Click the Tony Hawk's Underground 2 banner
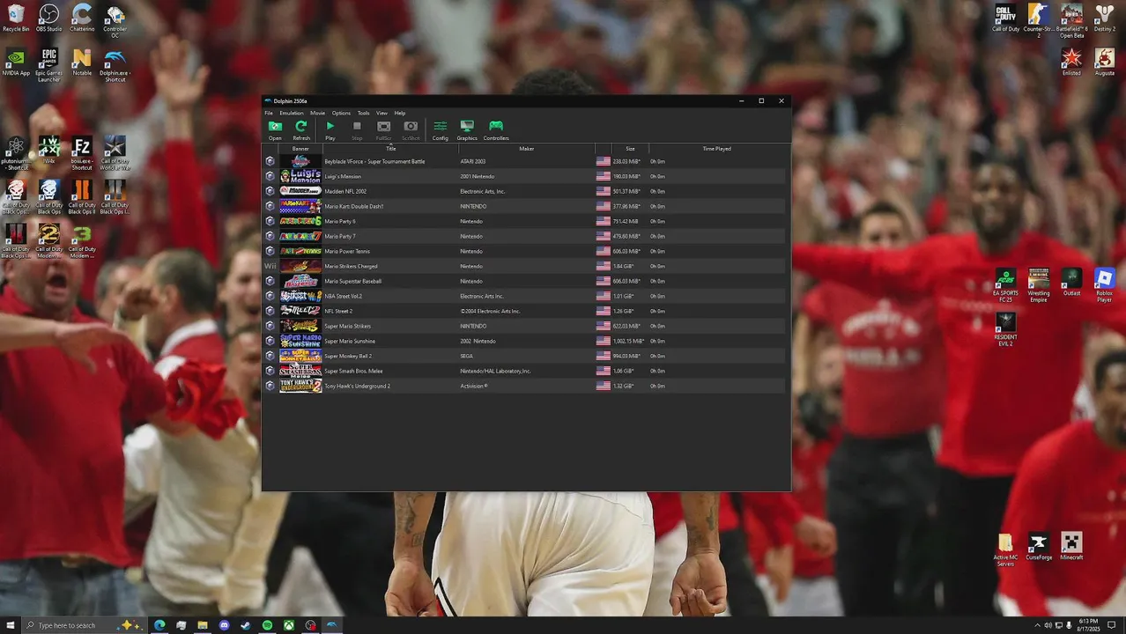 click(x=300, y=386)
